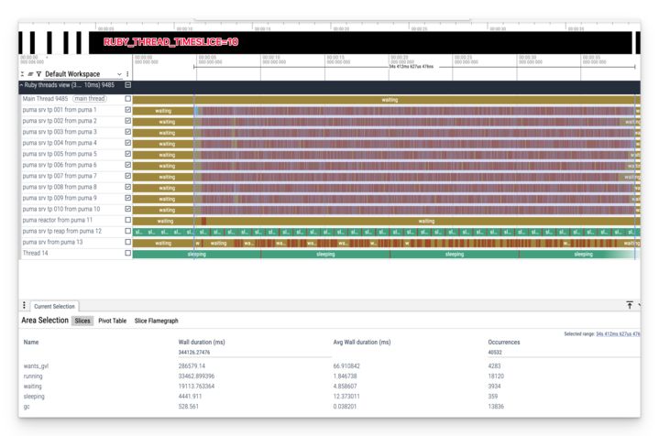Click the main thread chip label
This screenshot has height=436, width=659.
pos(90,99)
